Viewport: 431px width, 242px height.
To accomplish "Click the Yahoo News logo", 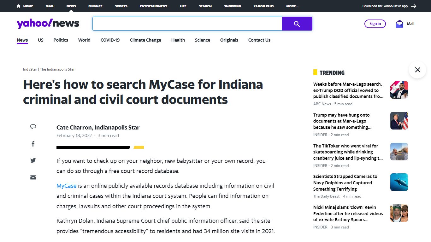I will point(48,24).
